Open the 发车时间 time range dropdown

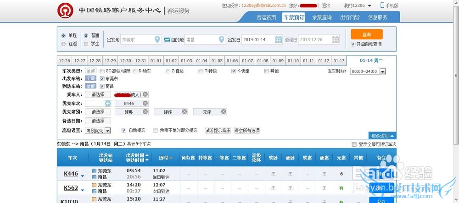tap(382, 71)
